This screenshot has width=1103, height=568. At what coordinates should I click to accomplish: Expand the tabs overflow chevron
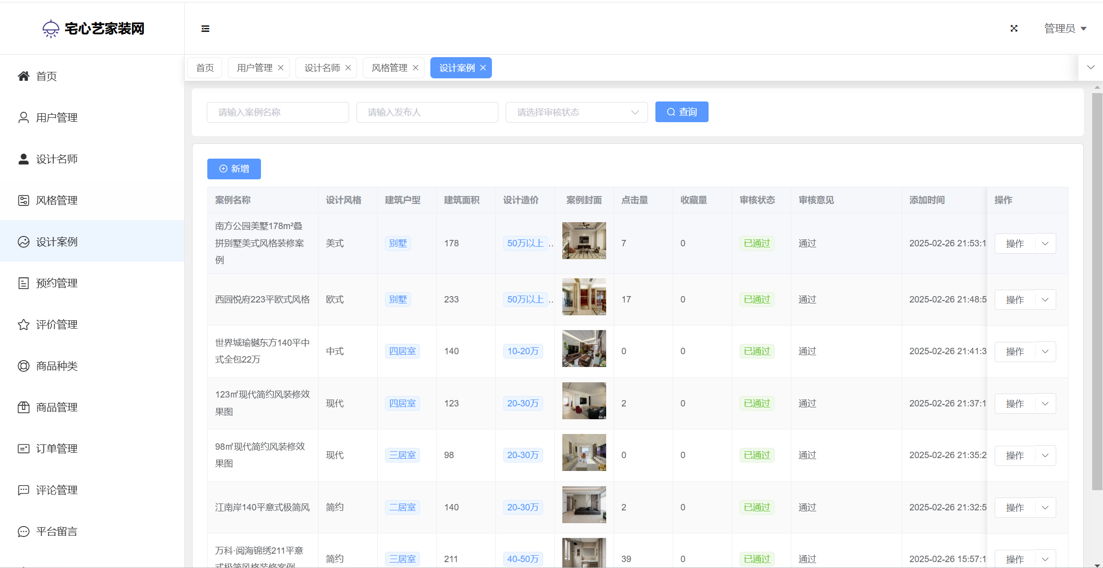(1091, 67)
